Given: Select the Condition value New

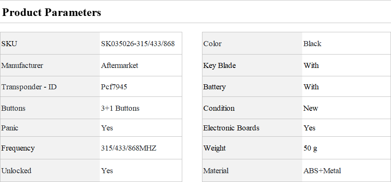Looking at the screenshot, I should pyautogui.click(x=311, y=108).
